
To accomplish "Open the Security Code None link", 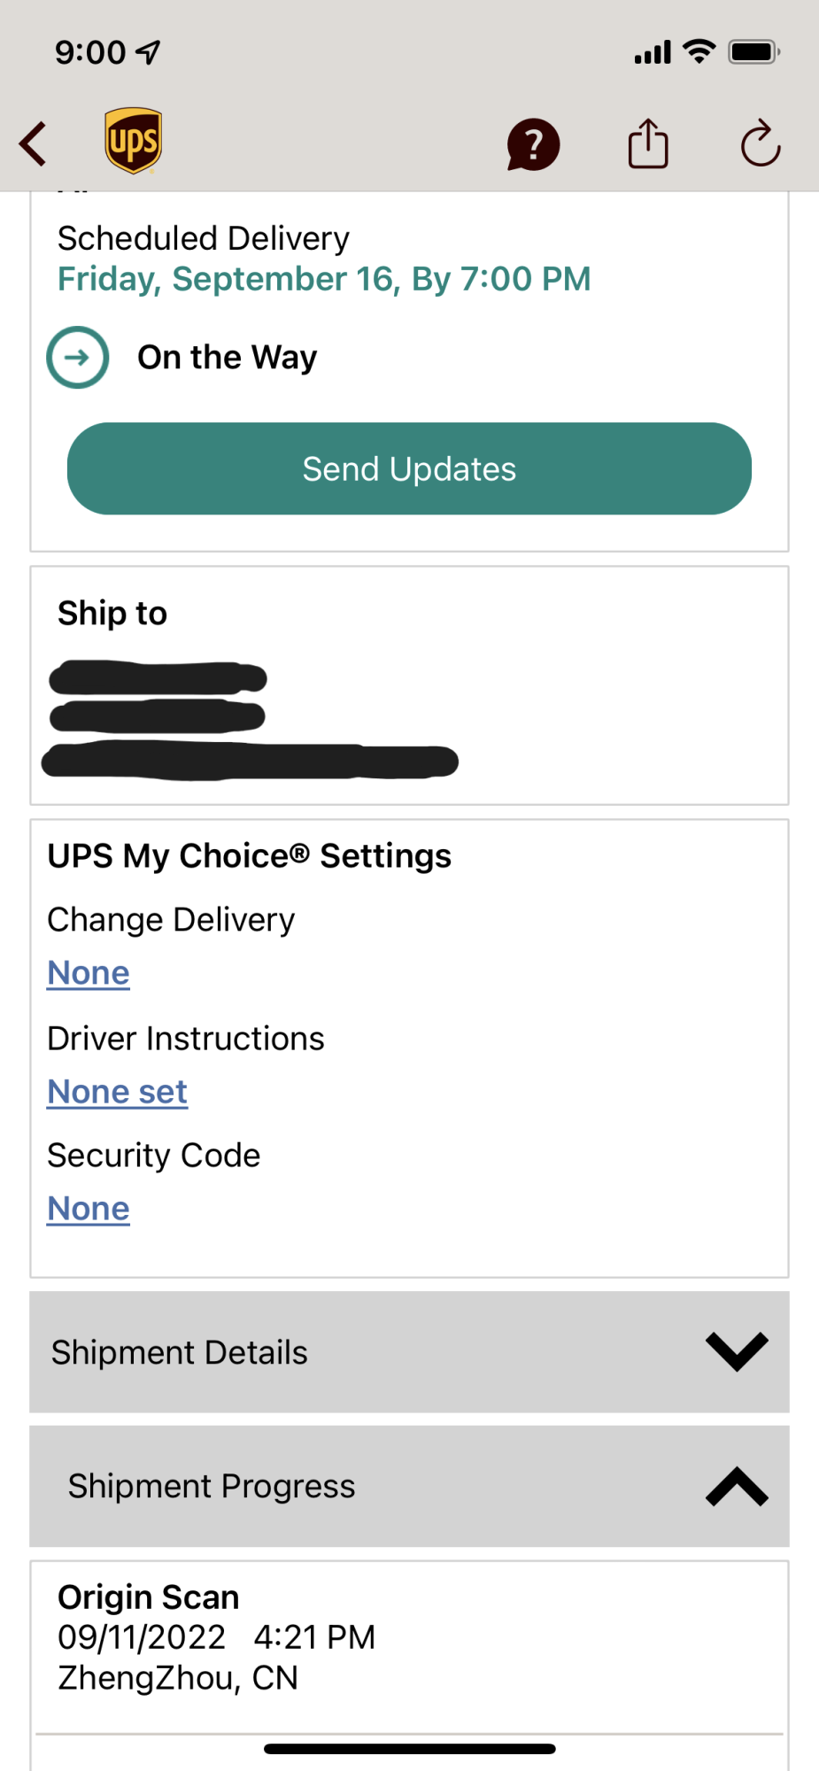I will pyautogui.click(x=89, y=1209).
